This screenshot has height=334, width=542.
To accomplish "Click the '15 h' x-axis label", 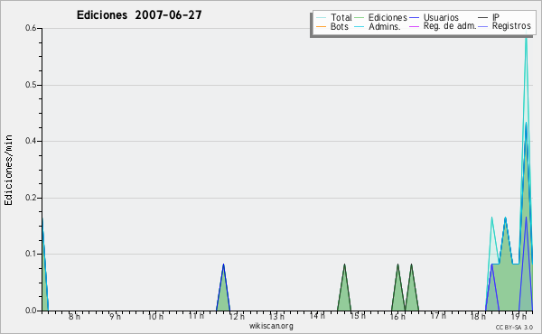I will pos(358,316).
